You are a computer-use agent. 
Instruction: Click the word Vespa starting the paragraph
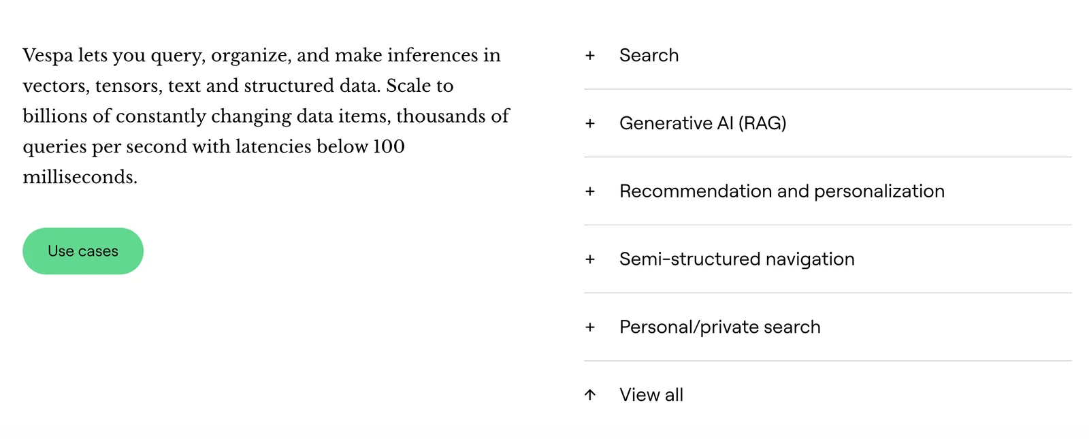coord(47,55)
